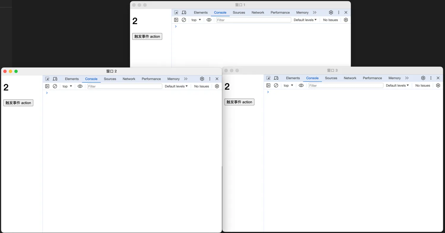The height and width of the screenshot is (233, 445).
Task: Open the Elements tab in 窗口 2
Action: click(x=72, y=79)
